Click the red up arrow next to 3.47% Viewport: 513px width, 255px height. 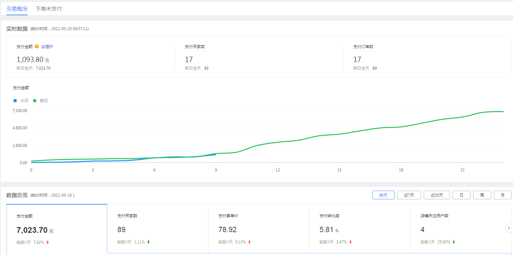(x=350, y=242)
